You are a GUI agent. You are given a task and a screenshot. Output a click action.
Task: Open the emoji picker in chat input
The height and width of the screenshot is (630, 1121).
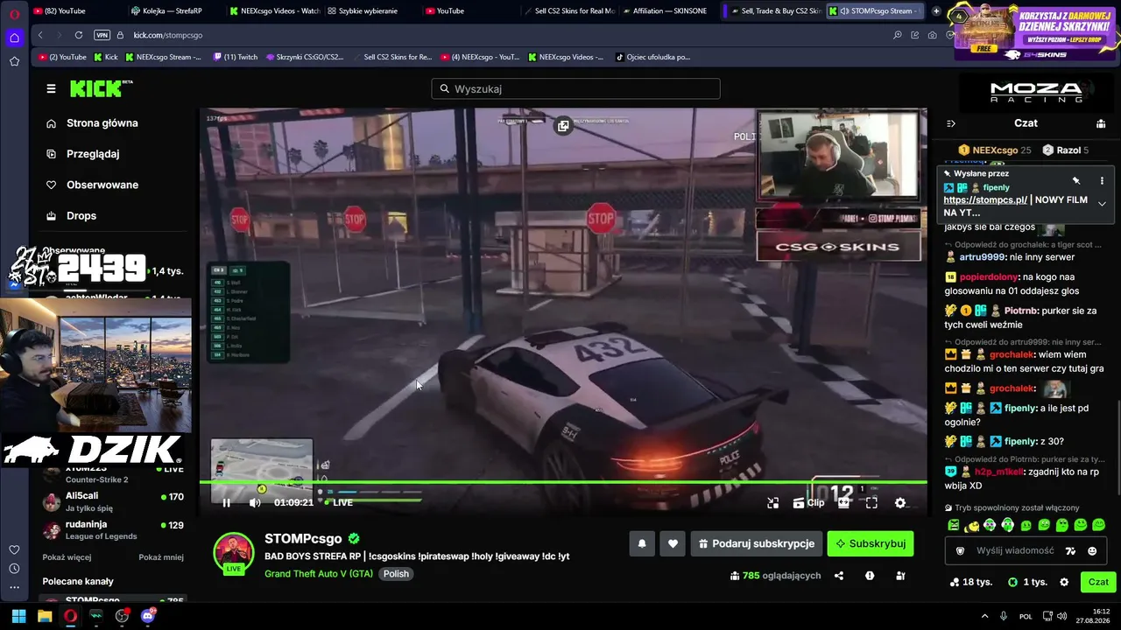click(x=1092, y=550)
